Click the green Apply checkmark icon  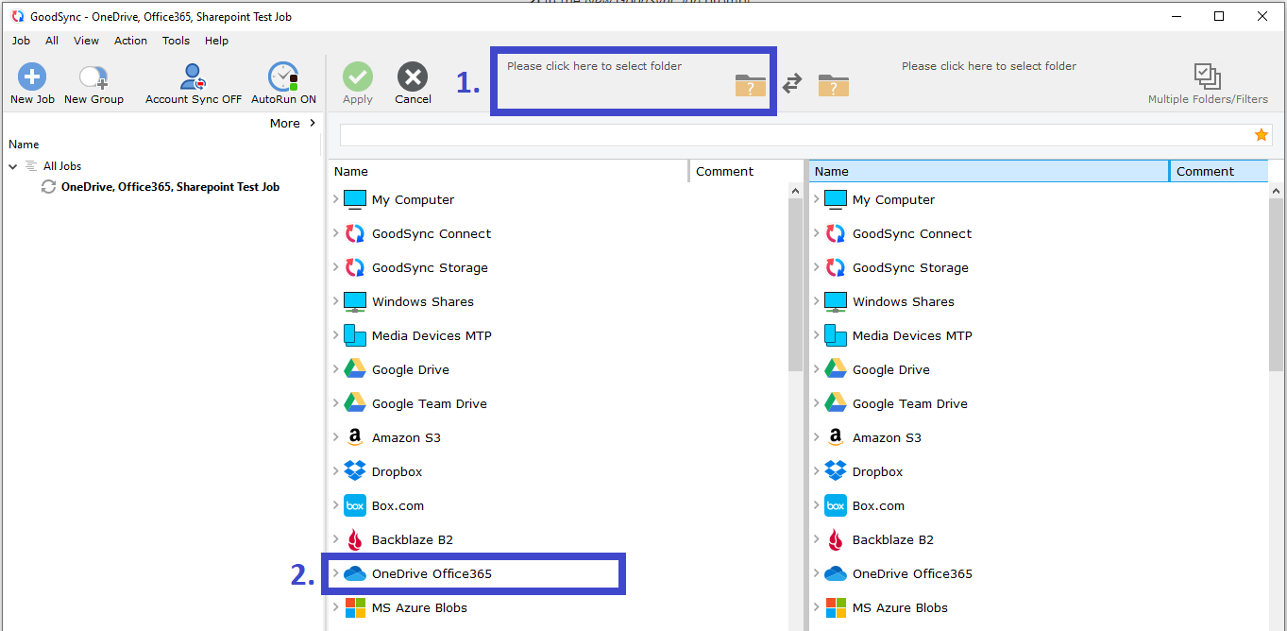click(358, 77)
